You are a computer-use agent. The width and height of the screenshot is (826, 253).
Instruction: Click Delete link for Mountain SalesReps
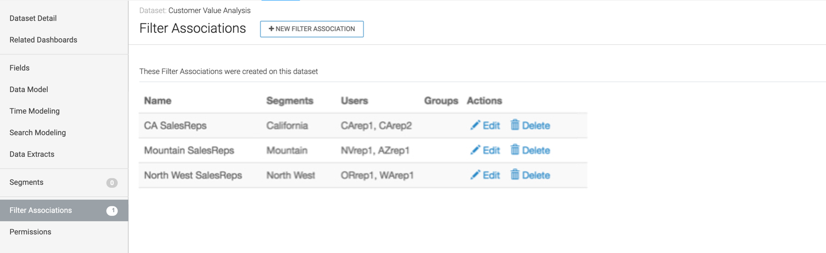(x=536, y=150)
